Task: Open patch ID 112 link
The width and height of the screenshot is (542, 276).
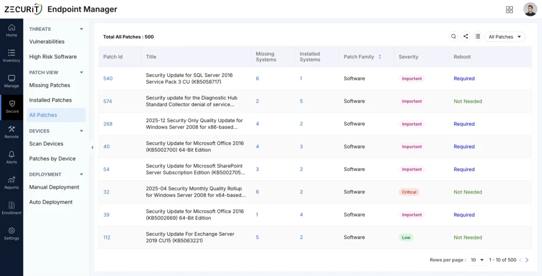Action: tap(107, 237)
